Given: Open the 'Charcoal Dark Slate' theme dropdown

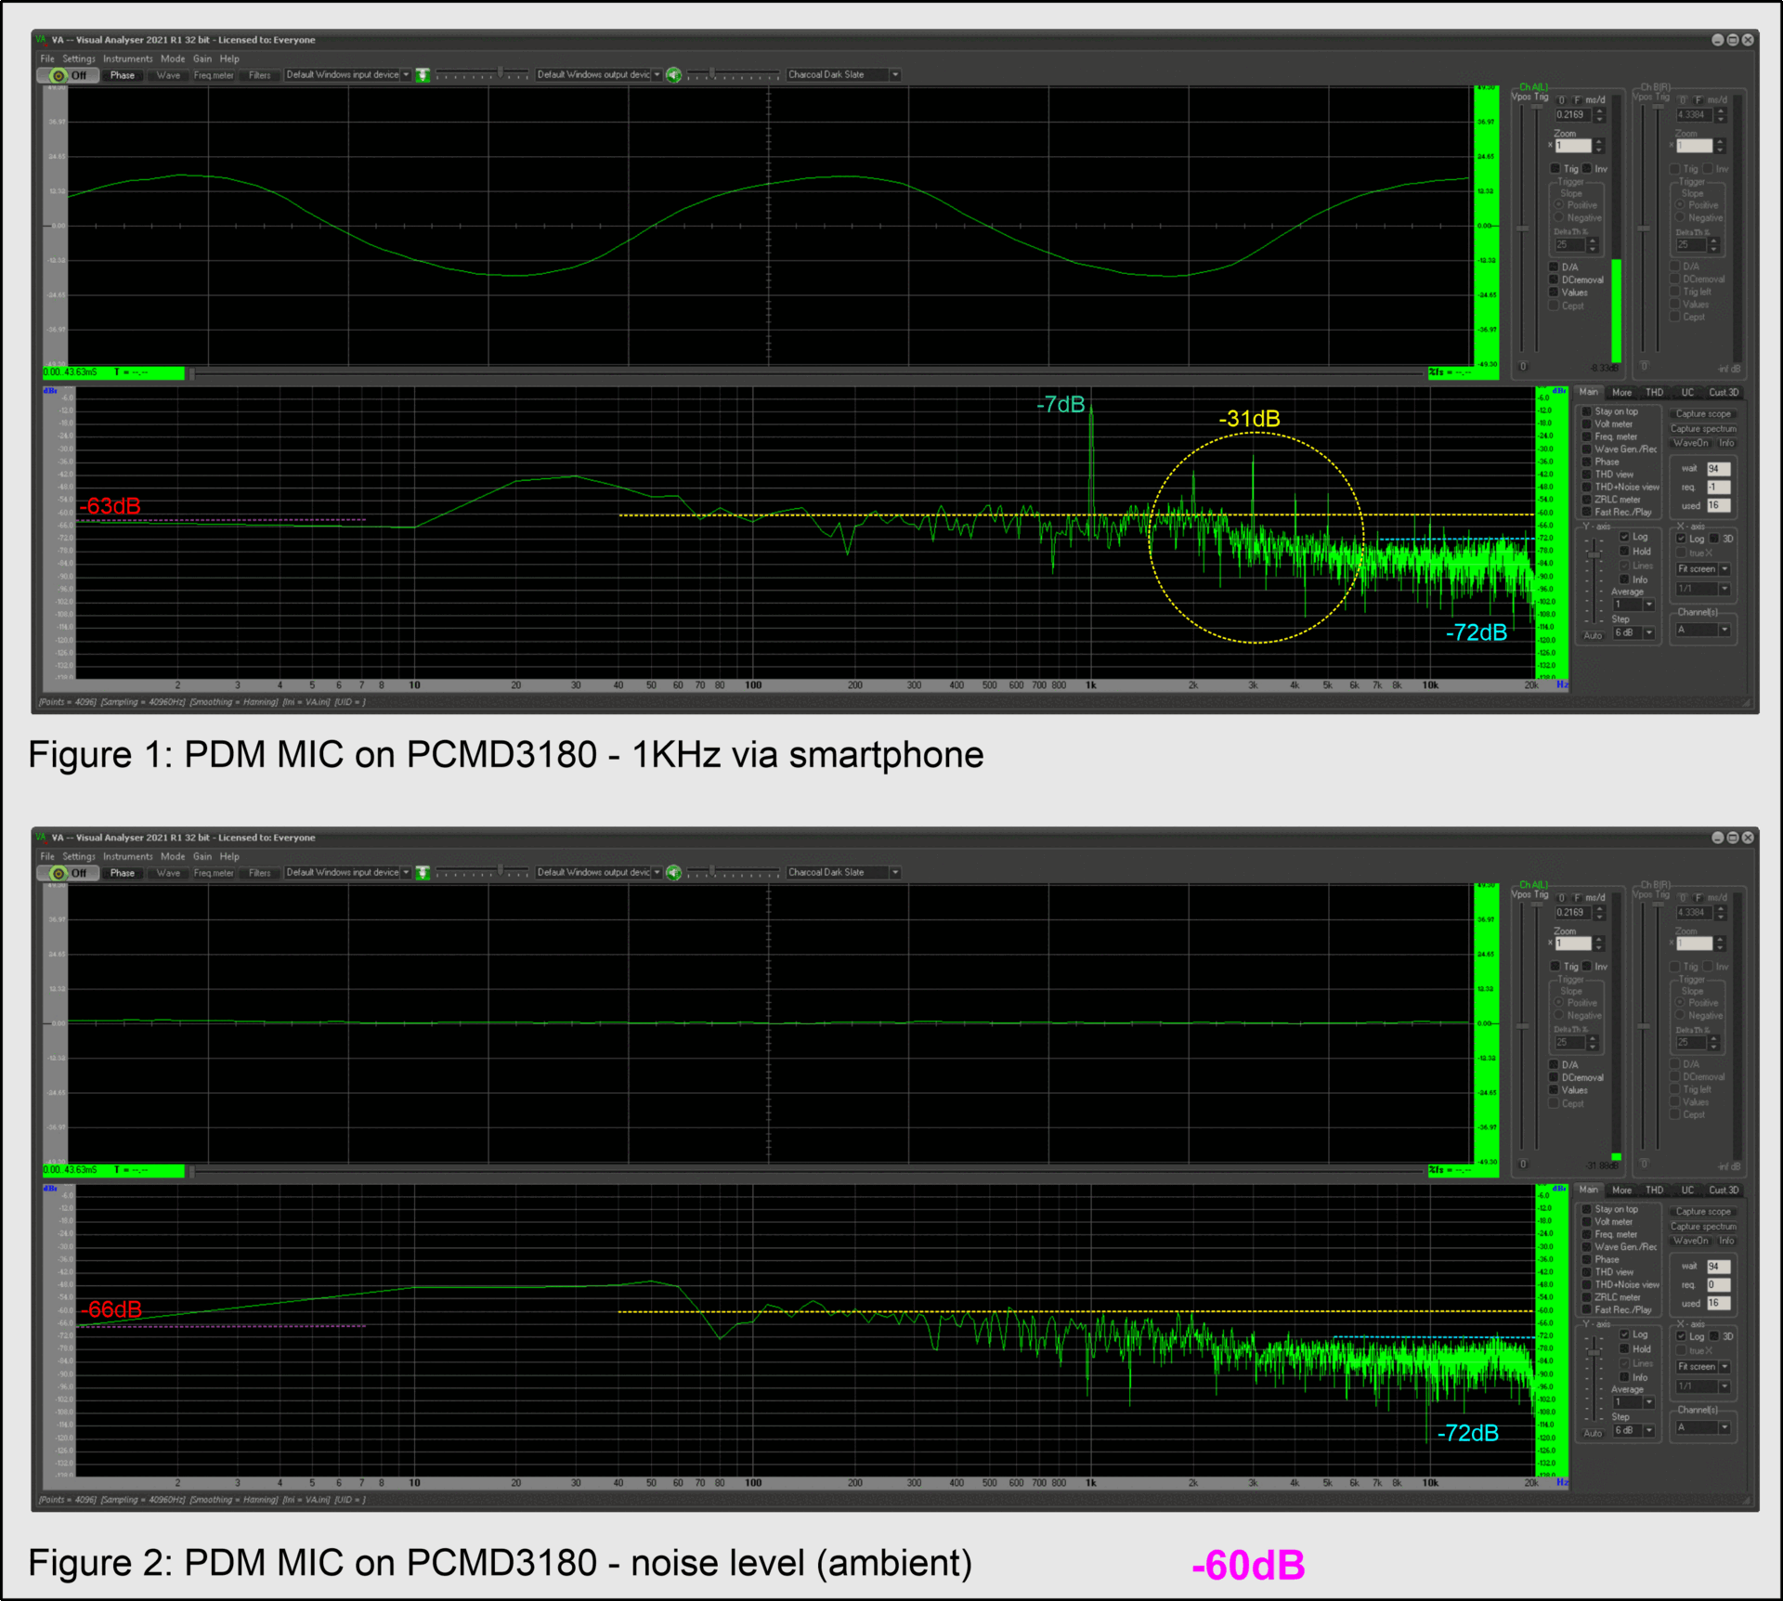Looking at the screenshot, I should tap(894, 75).
